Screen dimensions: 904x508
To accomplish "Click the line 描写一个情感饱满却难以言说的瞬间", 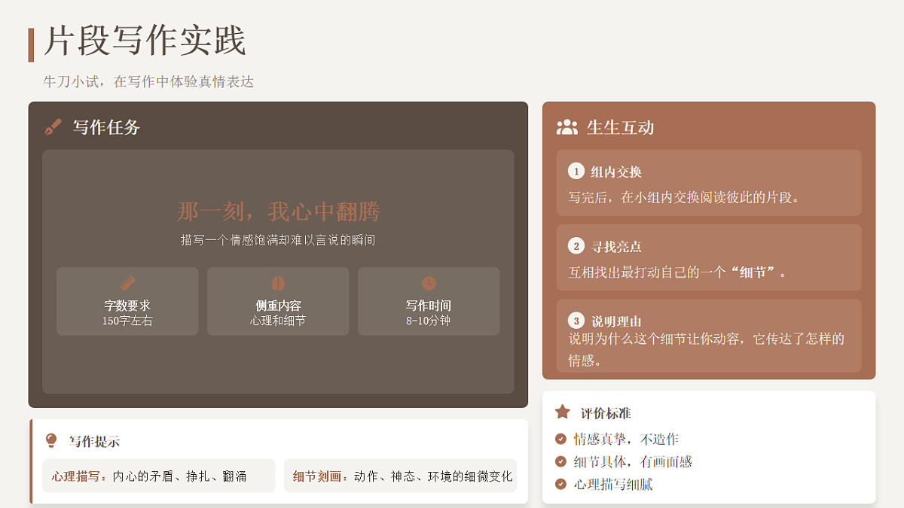I will (x=278, y=240).
